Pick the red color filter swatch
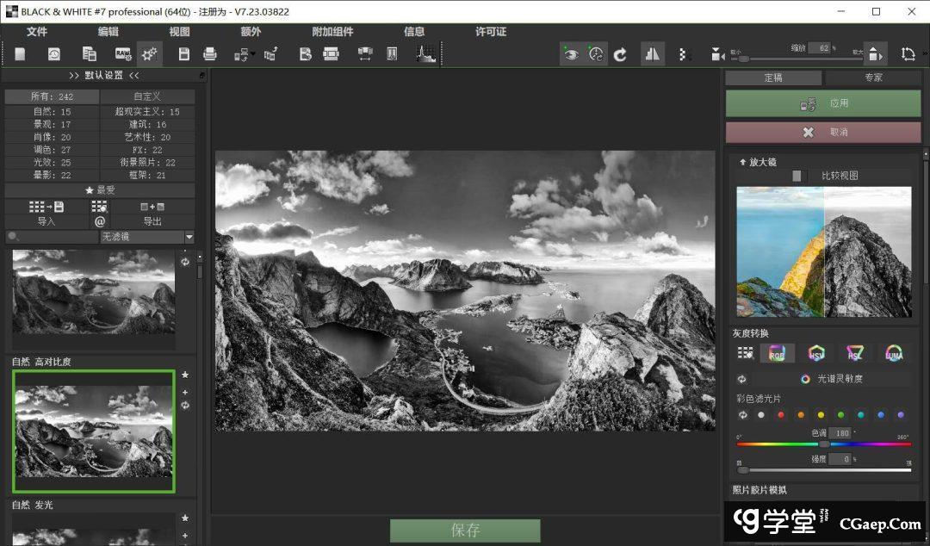Image resolution: width=930 pixels, height=546 pixels. [x=781, y=415]
